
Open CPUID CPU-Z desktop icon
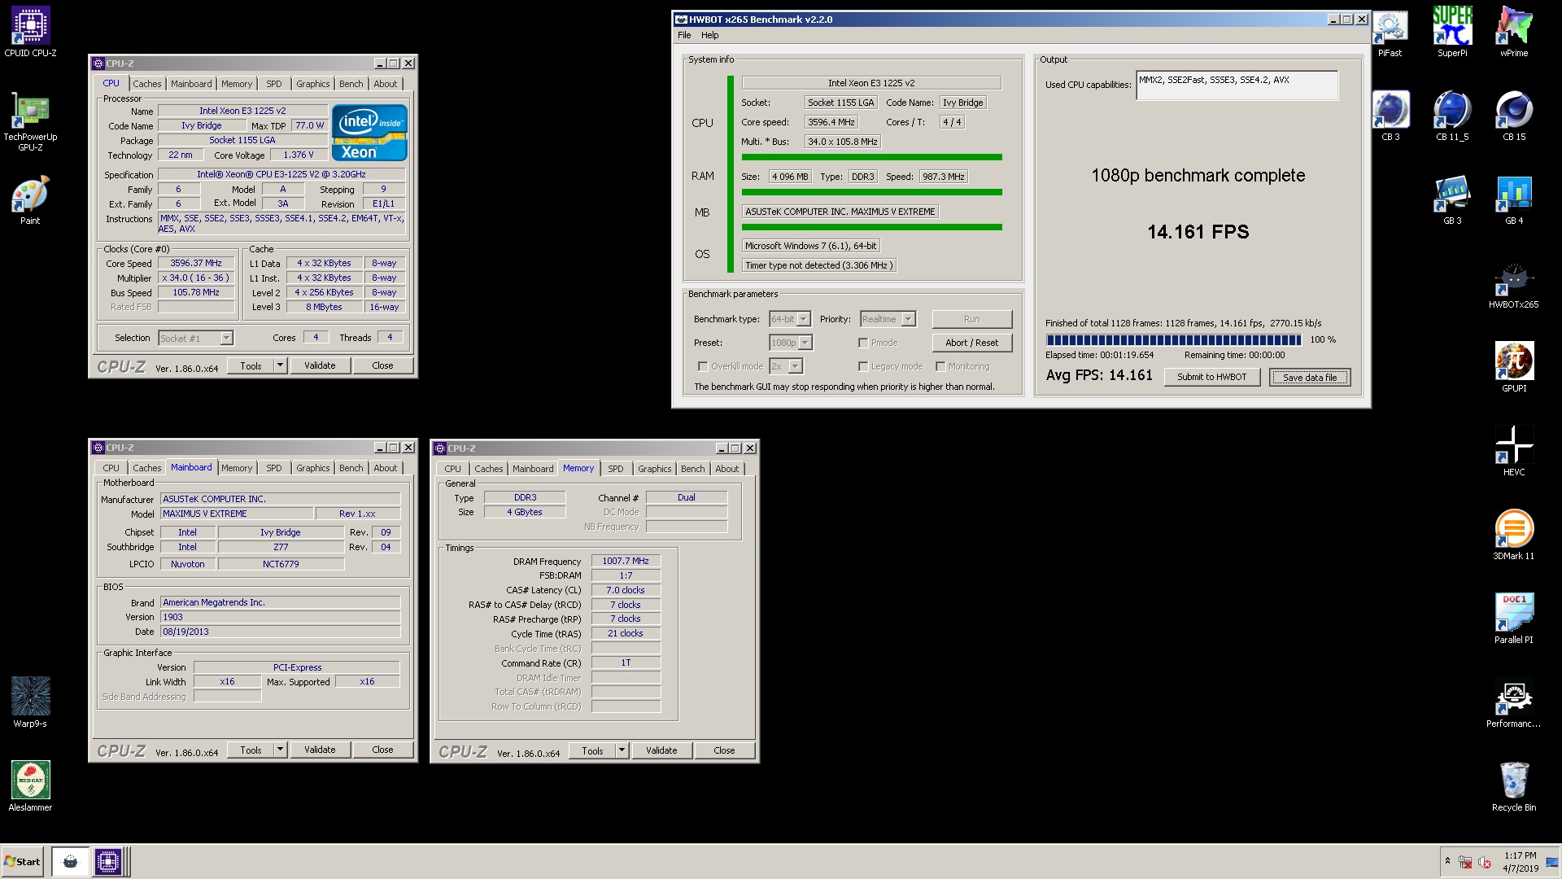pyautogui.click(x=30, y=33)
